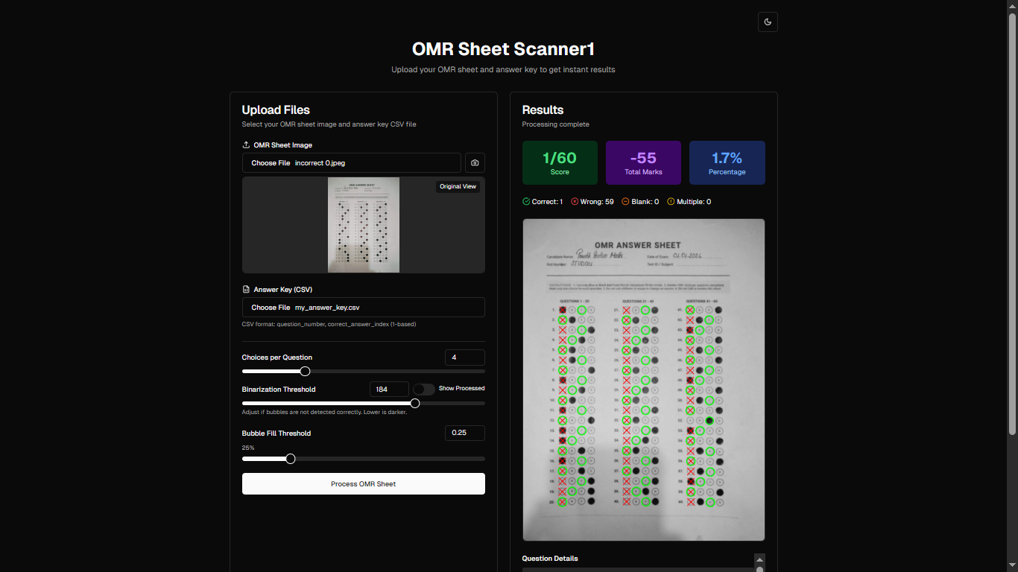Click the red cross icon next to Wrong
The width and height of the screenshot is (1018, 572).
pos(573,201)
